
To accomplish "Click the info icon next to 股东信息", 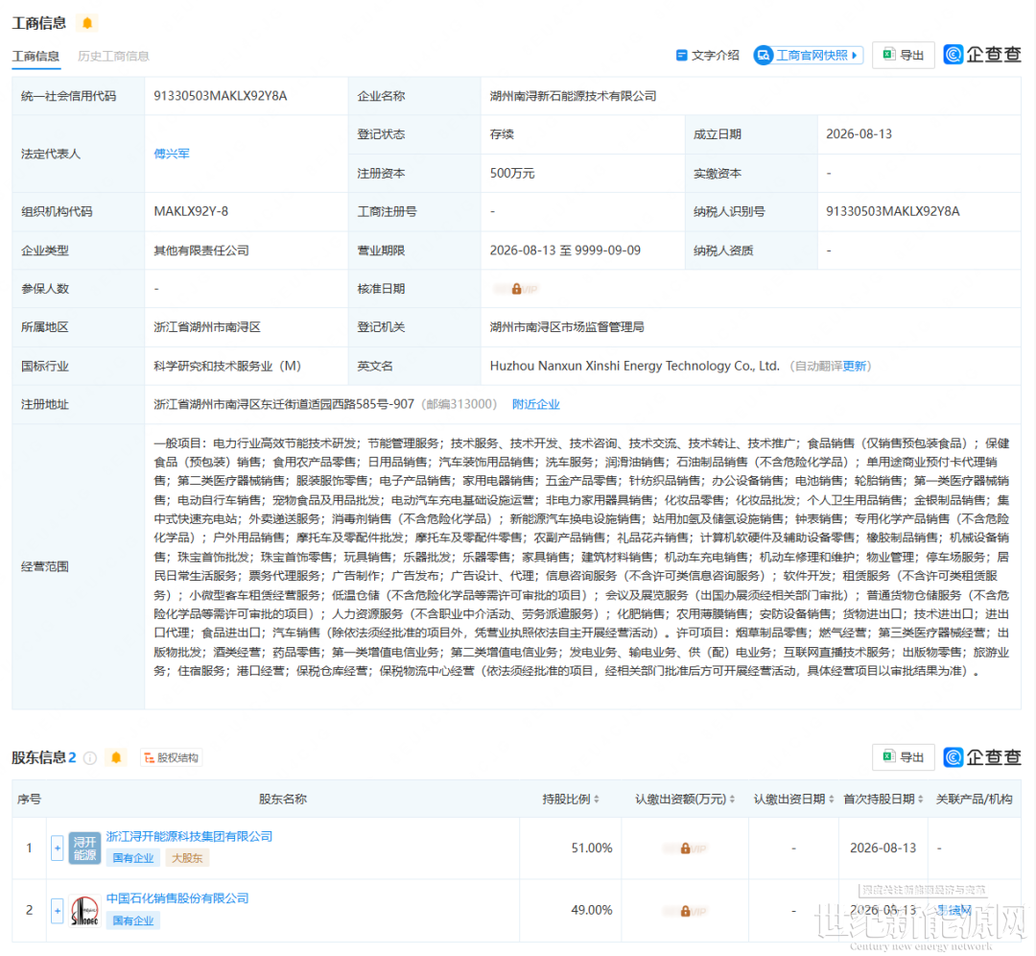I will pos(90,757).
